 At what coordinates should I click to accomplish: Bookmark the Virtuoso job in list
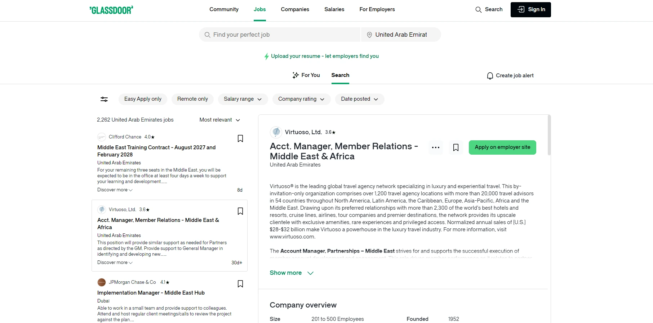pyautogui.click(x=240, y=211)
